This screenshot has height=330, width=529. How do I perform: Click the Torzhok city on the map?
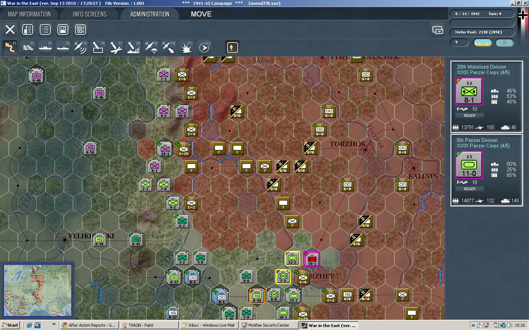365,150
